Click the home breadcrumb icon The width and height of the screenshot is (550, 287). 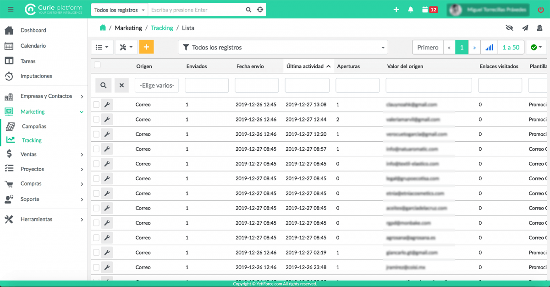[103, 28]
